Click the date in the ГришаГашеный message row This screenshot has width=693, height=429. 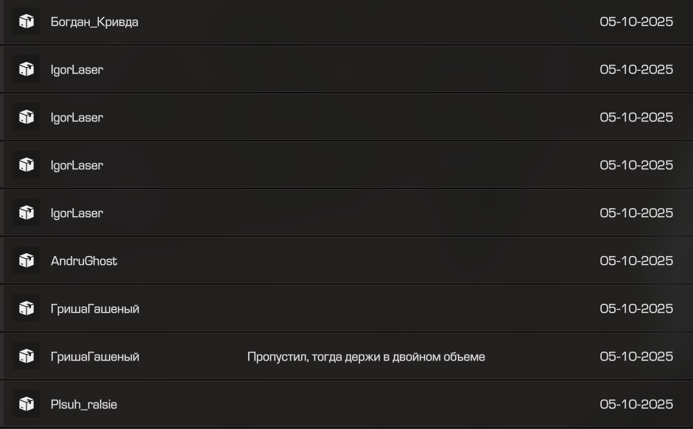tap(636, 356)
